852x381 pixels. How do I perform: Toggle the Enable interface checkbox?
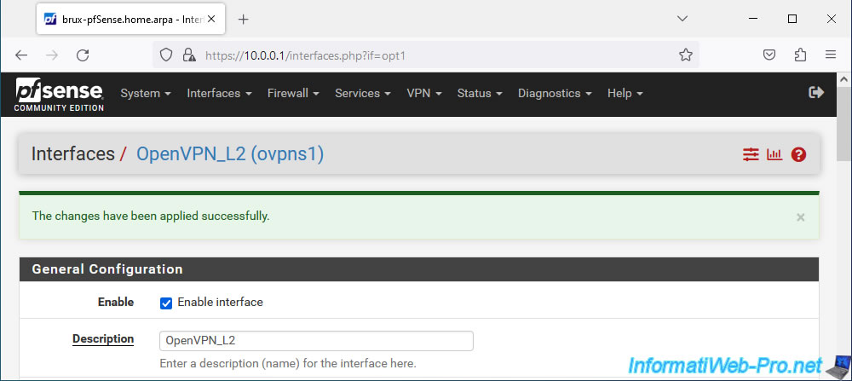(166, 303)
